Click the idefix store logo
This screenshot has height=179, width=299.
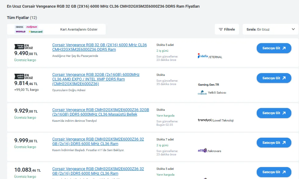pos(203,56)
